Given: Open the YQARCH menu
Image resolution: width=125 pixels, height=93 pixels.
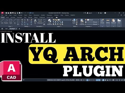Looking at the screenshot, I should coord(73,15).
